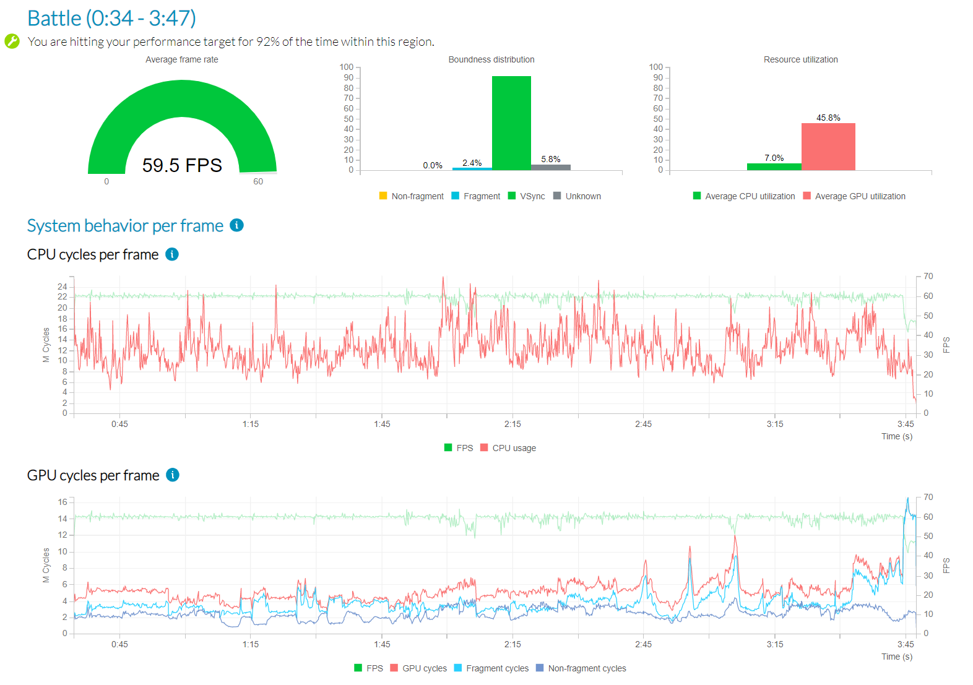973x685 pixels.
Task: Click the performance target 92% message text
Action: tap(231, 41)
